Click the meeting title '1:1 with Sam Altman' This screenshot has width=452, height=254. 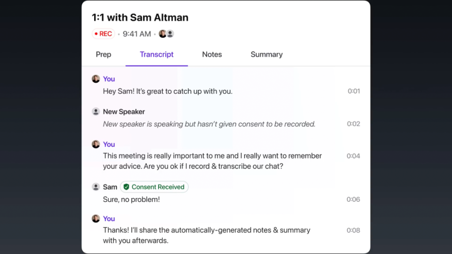(x=140, y=18)
